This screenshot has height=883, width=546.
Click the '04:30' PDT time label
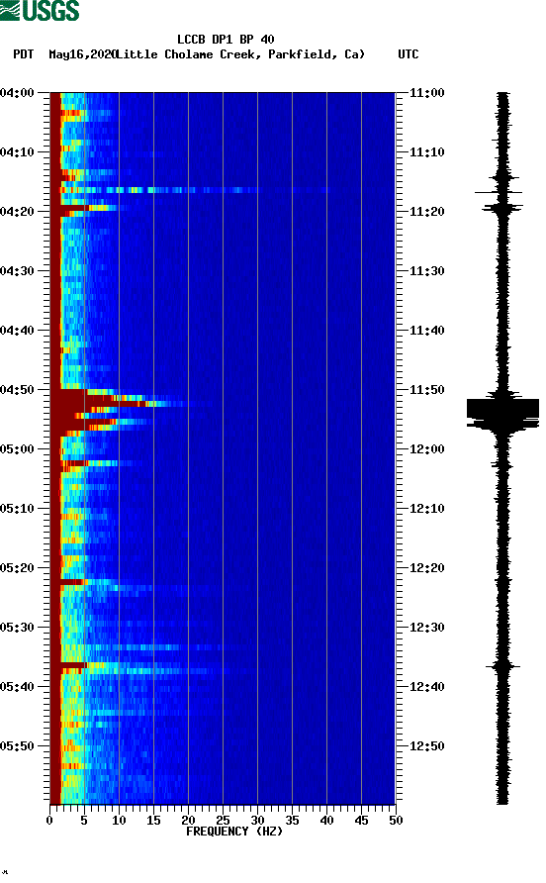18,271
